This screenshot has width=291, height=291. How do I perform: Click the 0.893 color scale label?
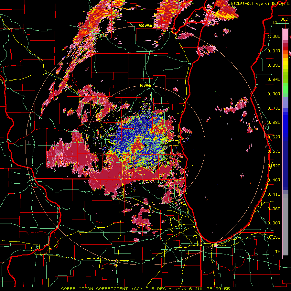[x=274, y=65]
